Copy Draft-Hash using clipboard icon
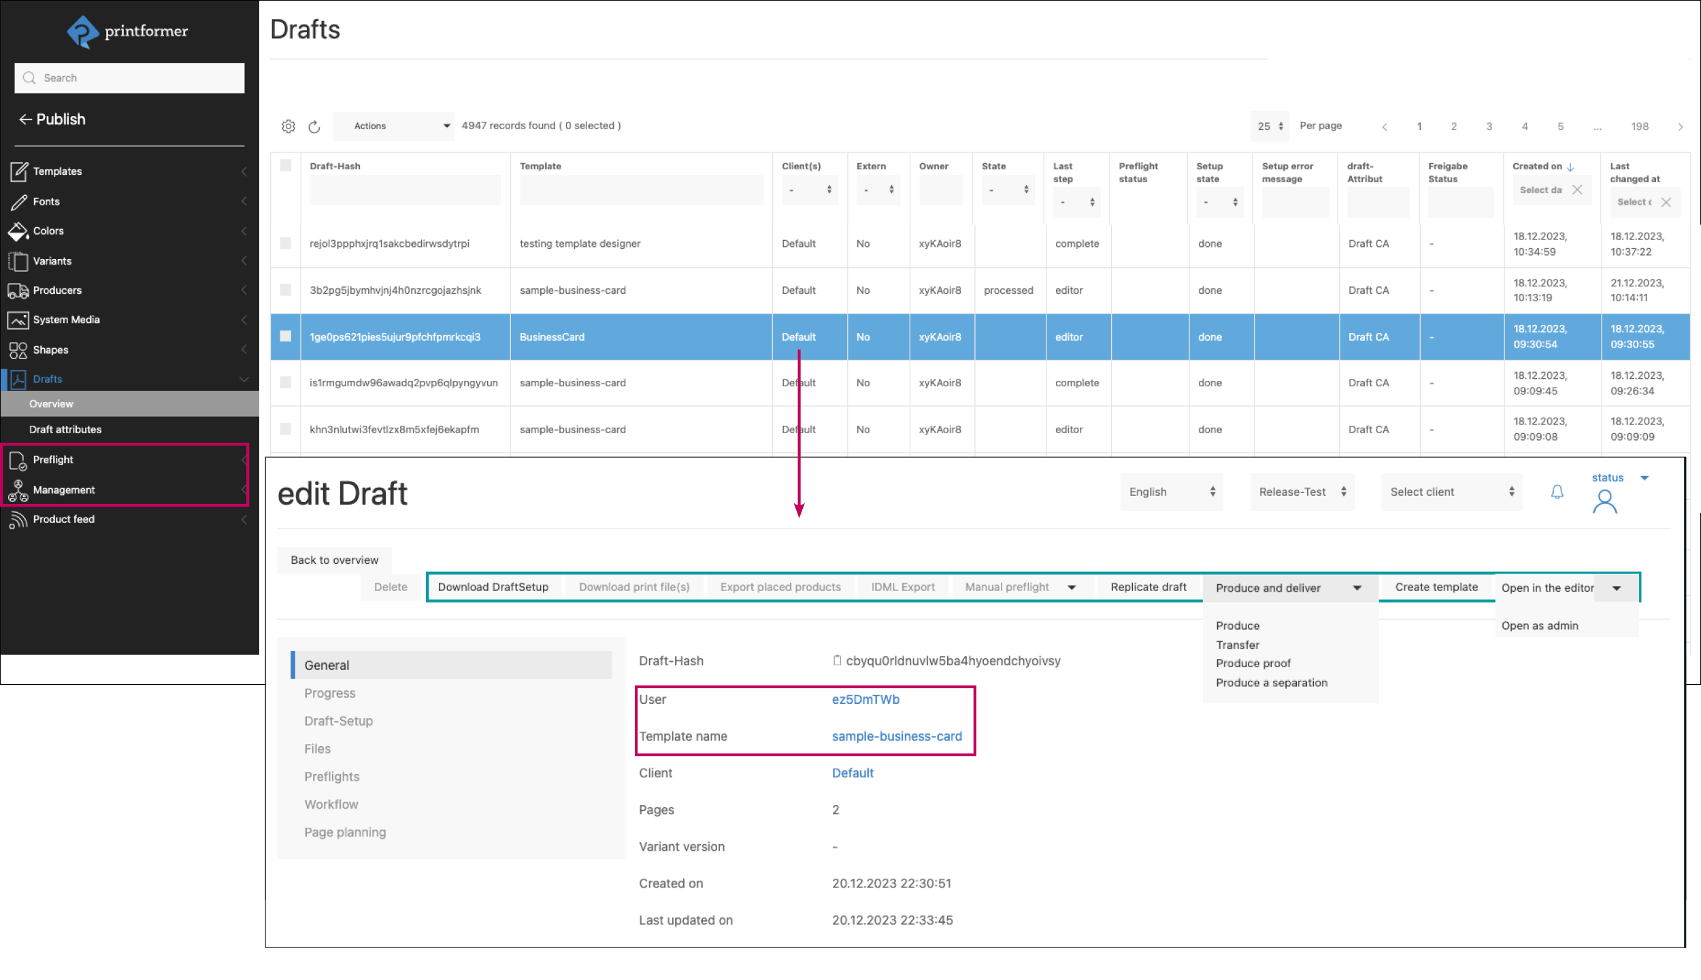The height and width of the screenshot is (980, 1701). tap(837, 660)
